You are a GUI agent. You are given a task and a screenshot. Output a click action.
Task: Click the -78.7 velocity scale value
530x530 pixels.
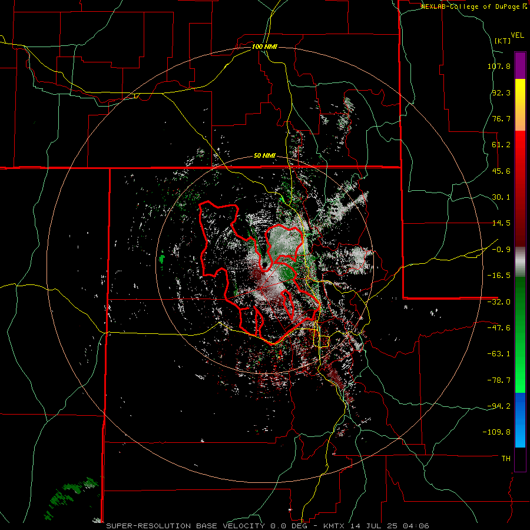499,380
